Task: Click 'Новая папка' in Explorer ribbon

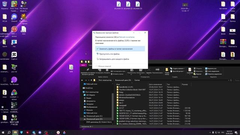Action: (x=167, y=72)
